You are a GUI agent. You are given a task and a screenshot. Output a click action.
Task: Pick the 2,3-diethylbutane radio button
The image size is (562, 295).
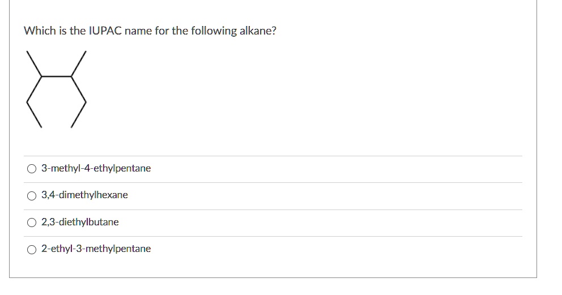point(31,223)
